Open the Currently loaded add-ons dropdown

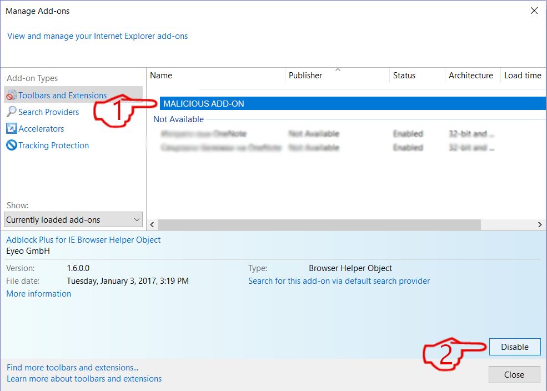coord(73,219)
